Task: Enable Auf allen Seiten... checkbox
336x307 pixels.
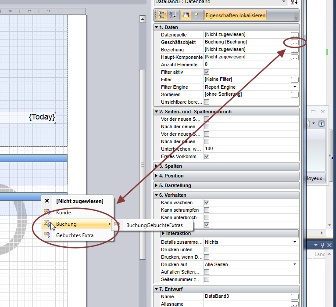Action: coord(207,272)
